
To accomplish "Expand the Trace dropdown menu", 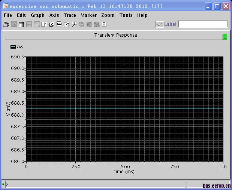I will tap(70, 15).
